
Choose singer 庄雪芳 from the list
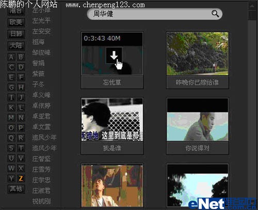point(41,169)
